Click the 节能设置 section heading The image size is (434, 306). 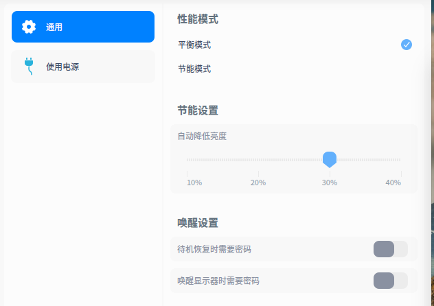click(x=198, y=110)
